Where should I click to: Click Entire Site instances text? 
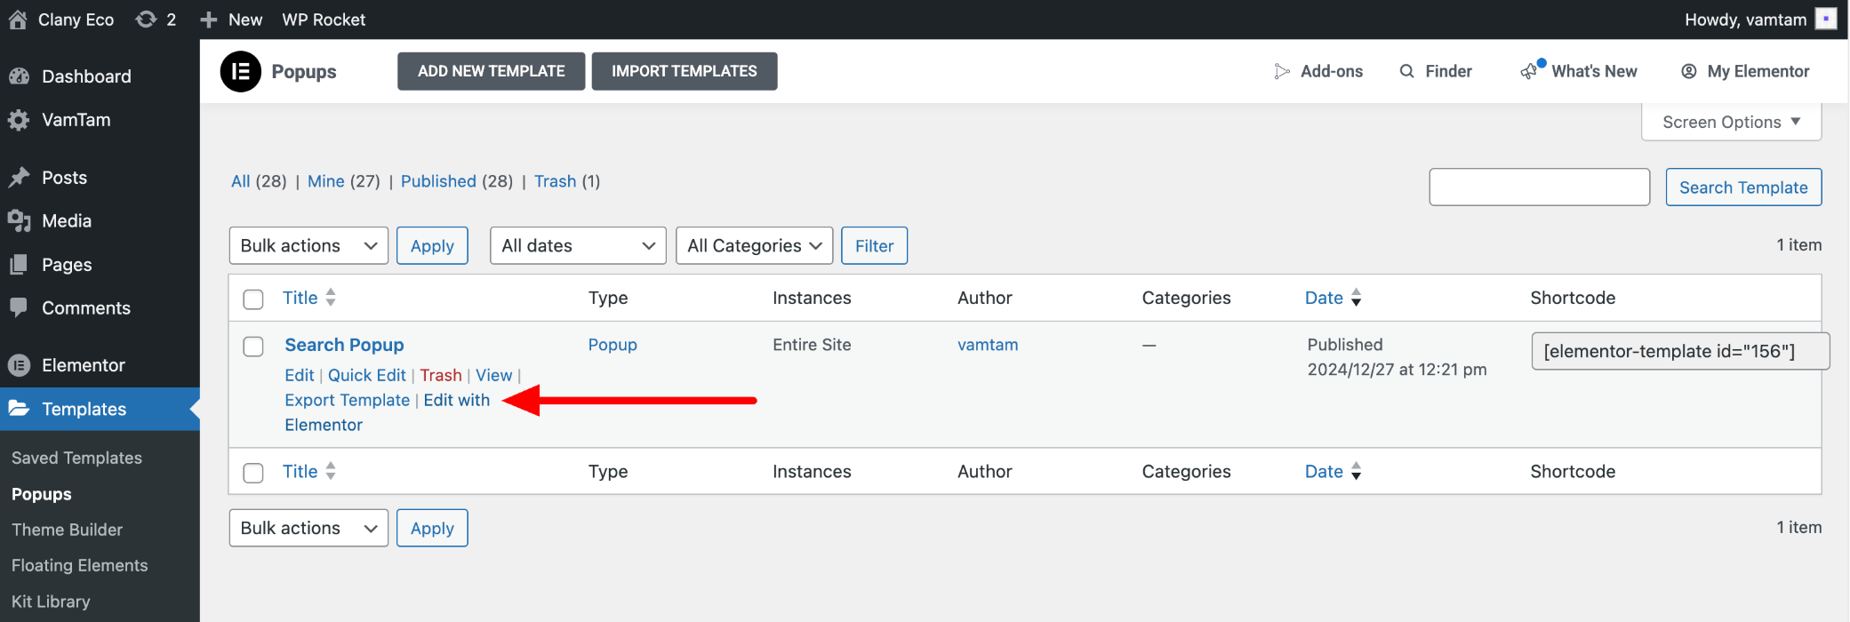[812, 345]
